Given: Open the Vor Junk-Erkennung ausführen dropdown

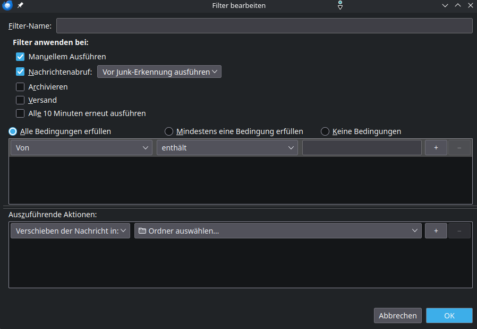Looking at the screenshot, I should 159,72.
